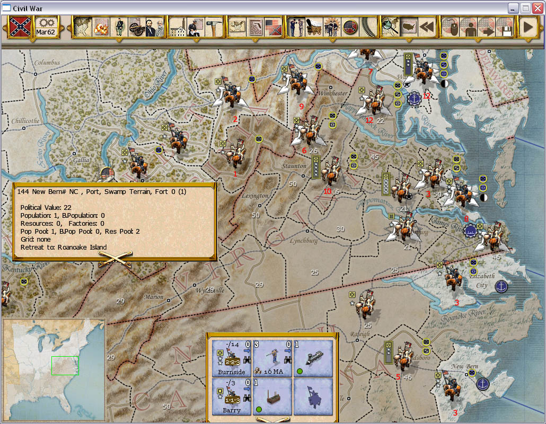Click the factory building unit card

[x=272, y=396]
